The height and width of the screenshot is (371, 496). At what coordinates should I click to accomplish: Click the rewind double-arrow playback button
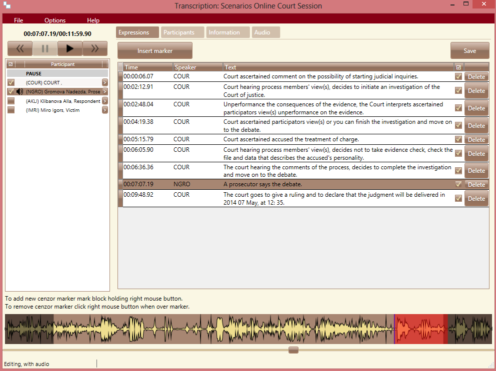[x=20, y=48]
